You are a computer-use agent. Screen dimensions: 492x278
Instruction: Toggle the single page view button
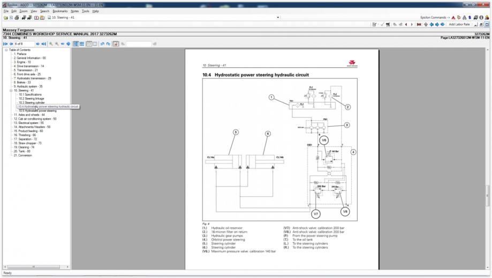pos(89,44)
